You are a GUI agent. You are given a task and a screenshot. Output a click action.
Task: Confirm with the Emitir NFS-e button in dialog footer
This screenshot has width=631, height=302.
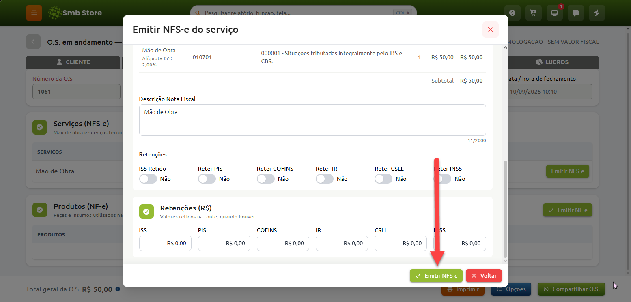pos(436,276)
